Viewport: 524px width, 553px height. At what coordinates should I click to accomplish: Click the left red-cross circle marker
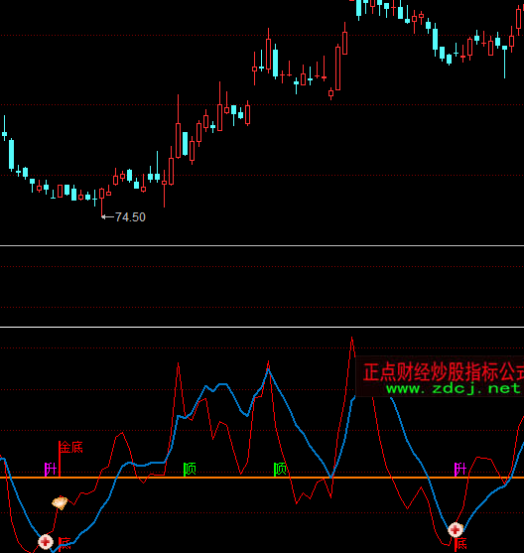click(x=46, y=542)
